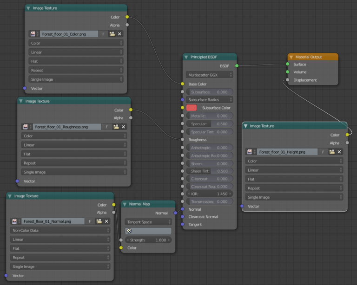
Task: Open the Tangent Space dropdown in Normal Map
Action: click(148, 222)
